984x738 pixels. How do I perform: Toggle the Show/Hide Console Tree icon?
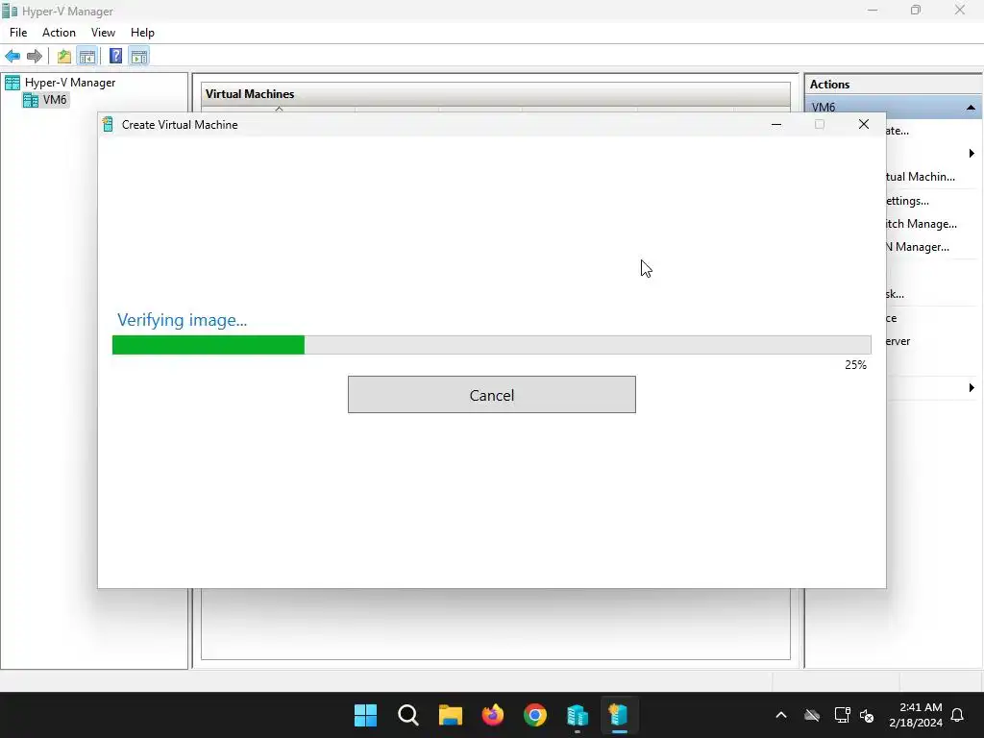click(87, 57)
